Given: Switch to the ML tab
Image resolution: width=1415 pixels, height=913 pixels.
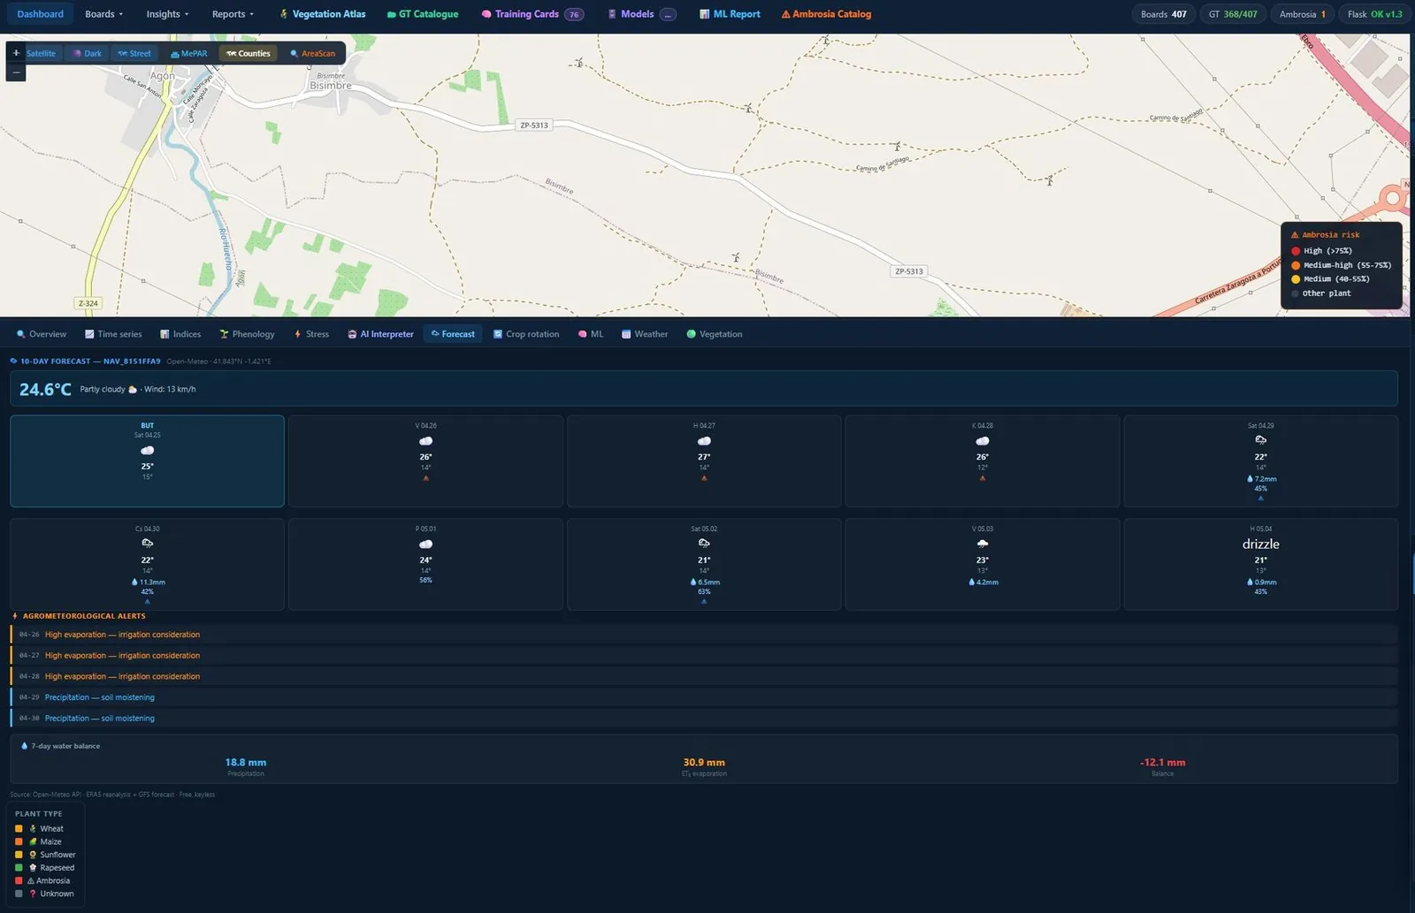Looking at the screenshot, I should coord(591,334).
